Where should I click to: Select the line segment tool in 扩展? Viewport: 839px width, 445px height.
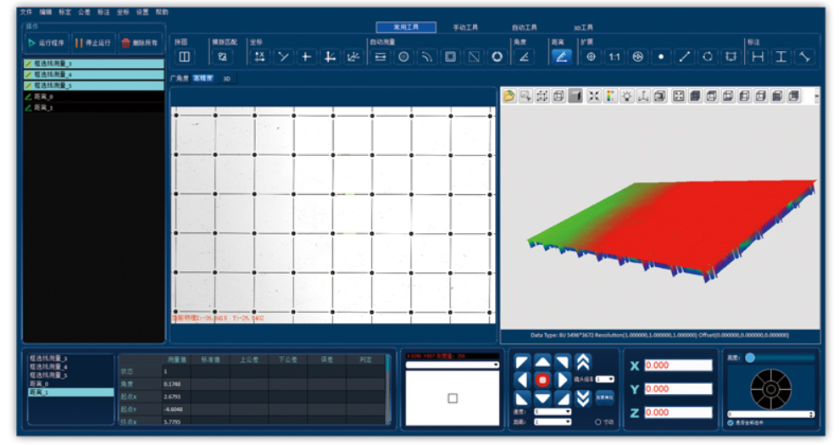(x=685, y=57)
